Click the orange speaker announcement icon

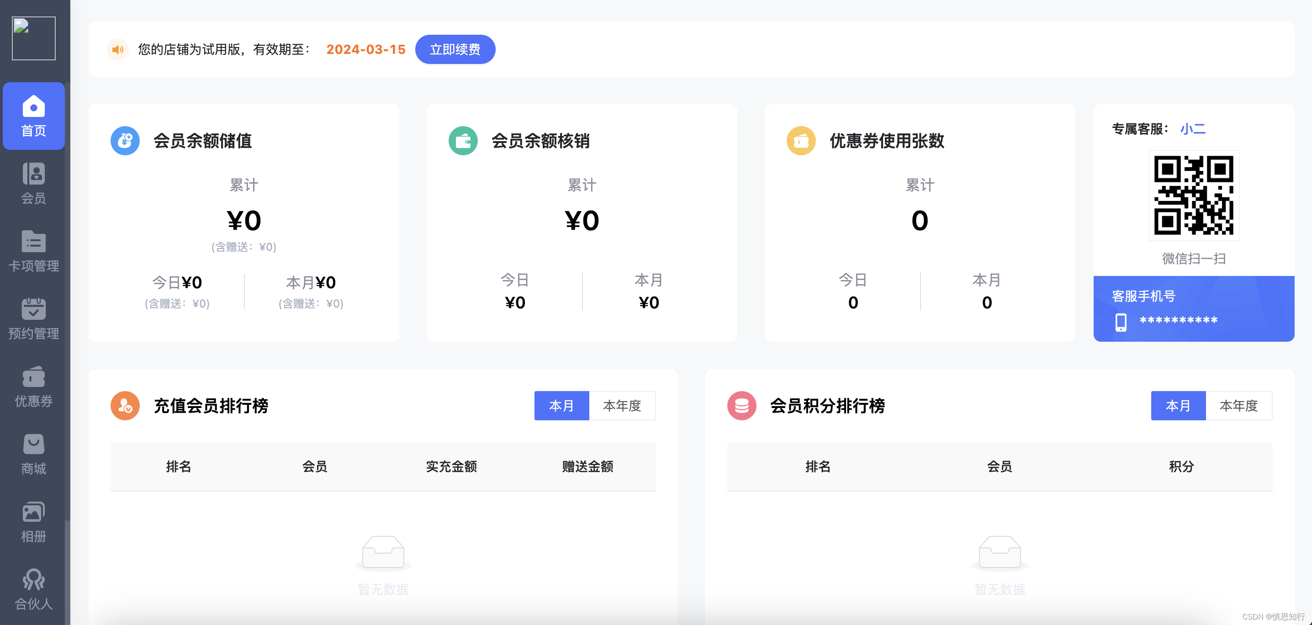[x=118, y=49]
